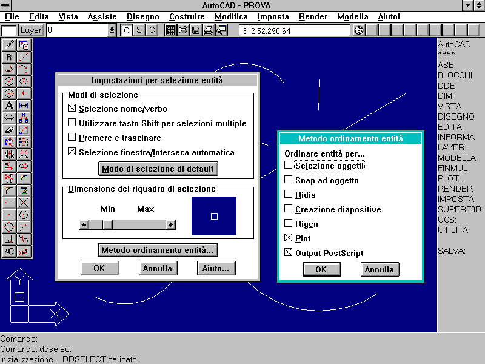Select the Line drawing tool
The height and width of the screenshot is (364, 485).
pos(24,57)
